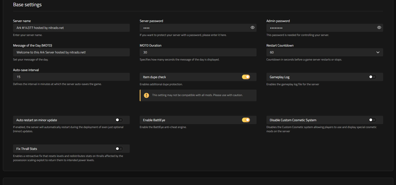Click the 'Enables additional dupe protection.' text

pos(161,84)
